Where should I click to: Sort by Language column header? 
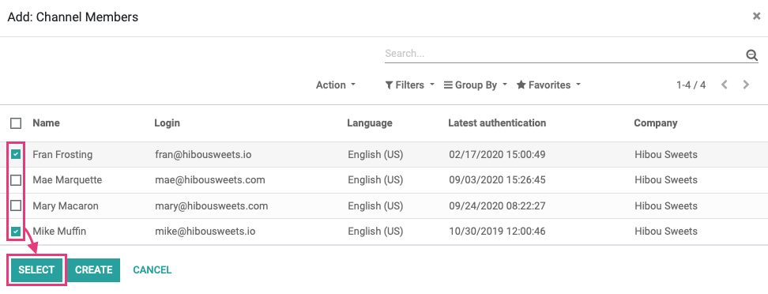(370, 123)
